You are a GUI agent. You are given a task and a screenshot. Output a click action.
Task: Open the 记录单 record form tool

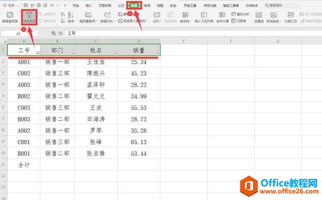[238, 21]
